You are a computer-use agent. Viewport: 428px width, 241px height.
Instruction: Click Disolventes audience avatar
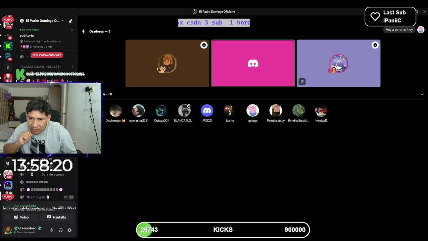[115, 110]
